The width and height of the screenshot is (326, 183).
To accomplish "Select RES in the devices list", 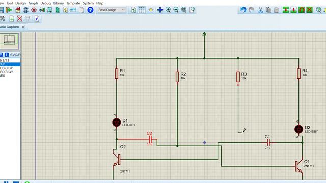I will click(10, 76).
